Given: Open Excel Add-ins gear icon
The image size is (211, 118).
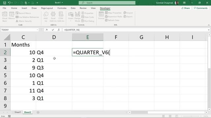Looking at the screenshot, I should coord(53,17).
